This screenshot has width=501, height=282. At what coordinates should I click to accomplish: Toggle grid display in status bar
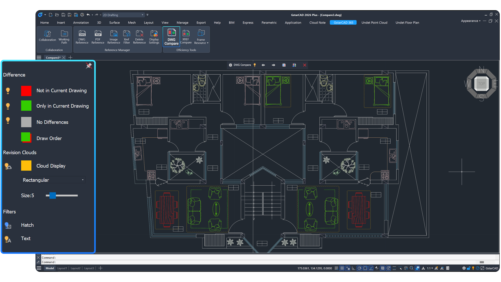click(342, 268)
